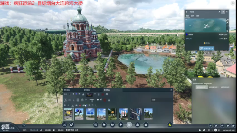The width and height of the screenshot is (237, 133).
Task: Select the red no-entry sign category
Action: point(80,105)
